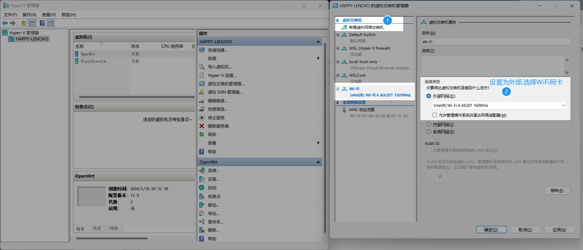Start OpenWrt with the 启动 icon

click(x=202, y=188)
